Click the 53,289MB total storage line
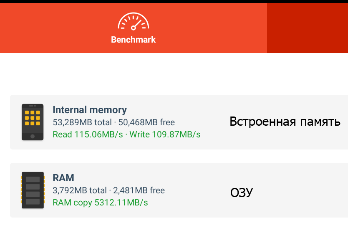Screen dimensions: 348x228 click(113, 122)
